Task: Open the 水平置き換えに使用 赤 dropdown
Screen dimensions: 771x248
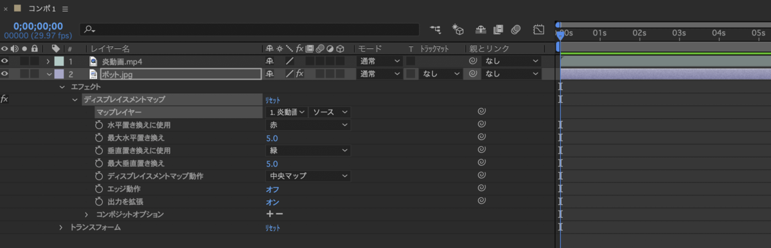Action: (308, 125)
